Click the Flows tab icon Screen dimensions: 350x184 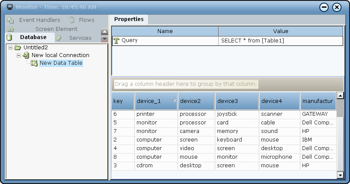[x=71, y=20]
